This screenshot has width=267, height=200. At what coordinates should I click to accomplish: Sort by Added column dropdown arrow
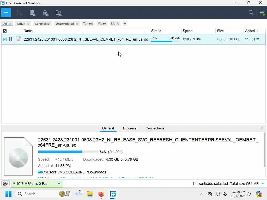[257, 31]
